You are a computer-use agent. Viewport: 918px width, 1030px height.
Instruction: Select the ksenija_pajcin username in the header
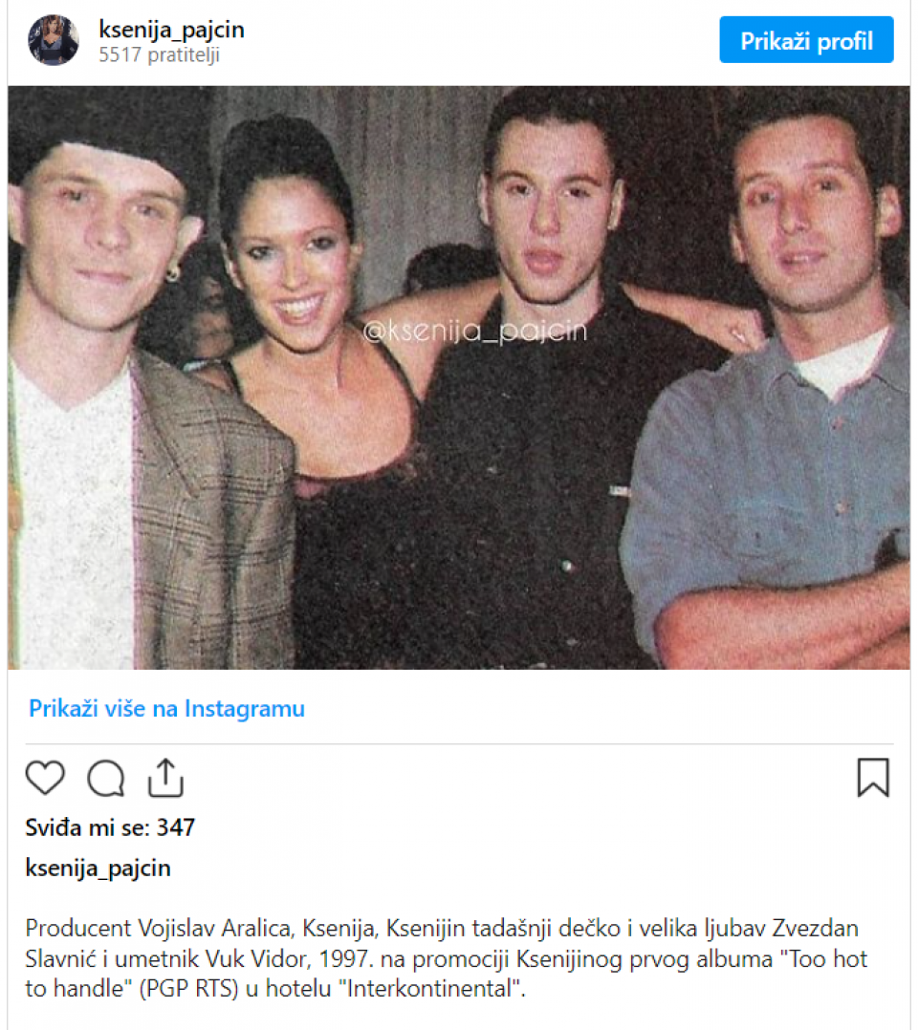pos(171,30)
